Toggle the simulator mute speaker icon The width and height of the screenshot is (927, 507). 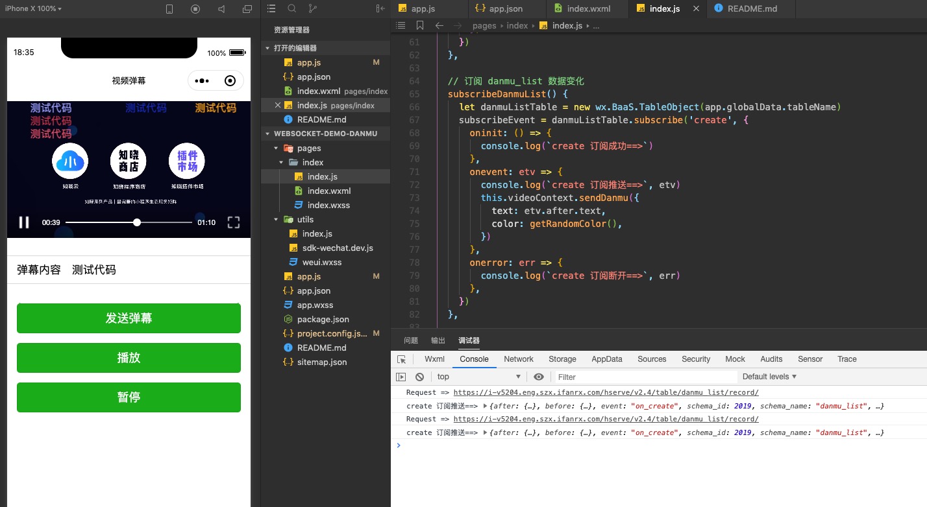pos(221,9)
